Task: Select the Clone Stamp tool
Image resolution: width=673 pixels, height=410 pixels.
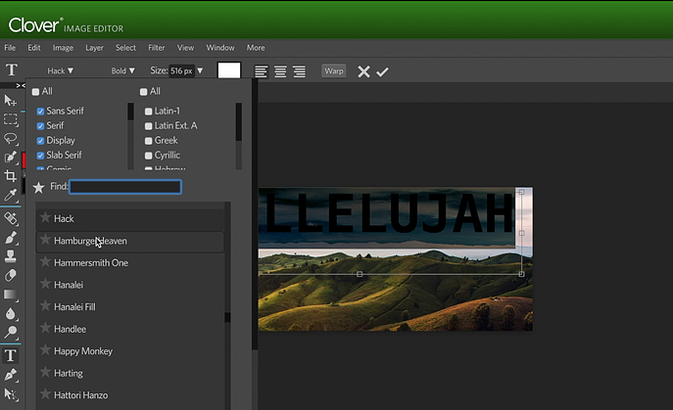Action: pos(11,256)
